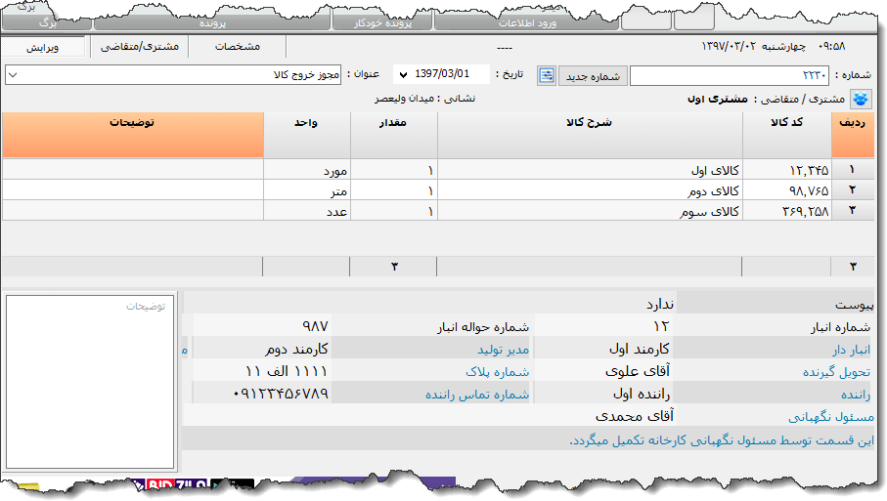
Task: Expand the تاریخ date picker 1397/03/01
Action: pos(403,74)
